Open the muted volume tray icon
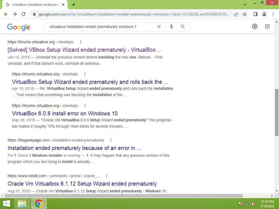 tap(253, 204)
